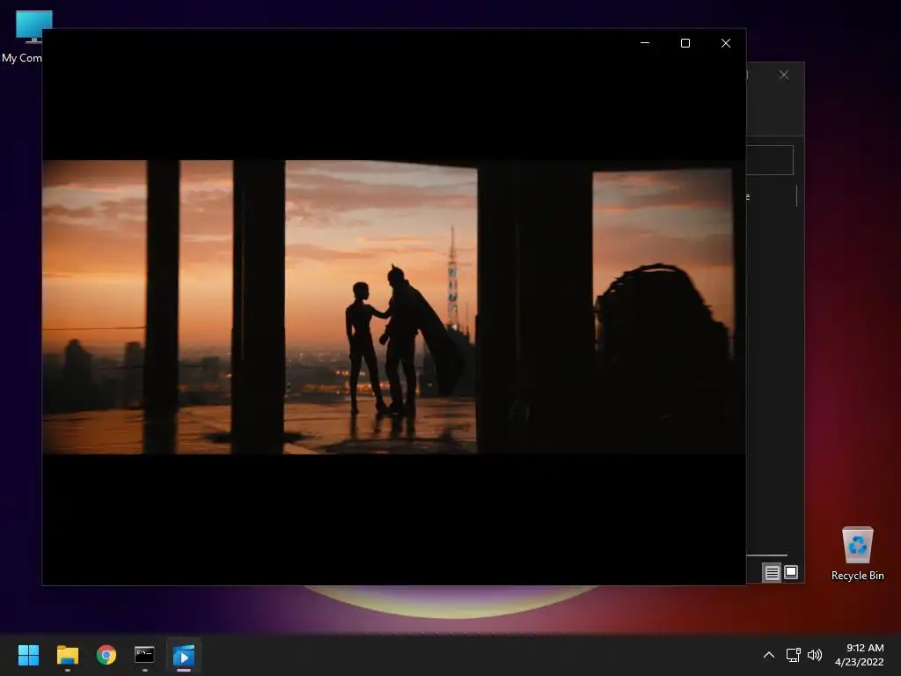Switch background window to large thumbnails view
Viewport: 901px width, 676px height.
click(791, 572)
